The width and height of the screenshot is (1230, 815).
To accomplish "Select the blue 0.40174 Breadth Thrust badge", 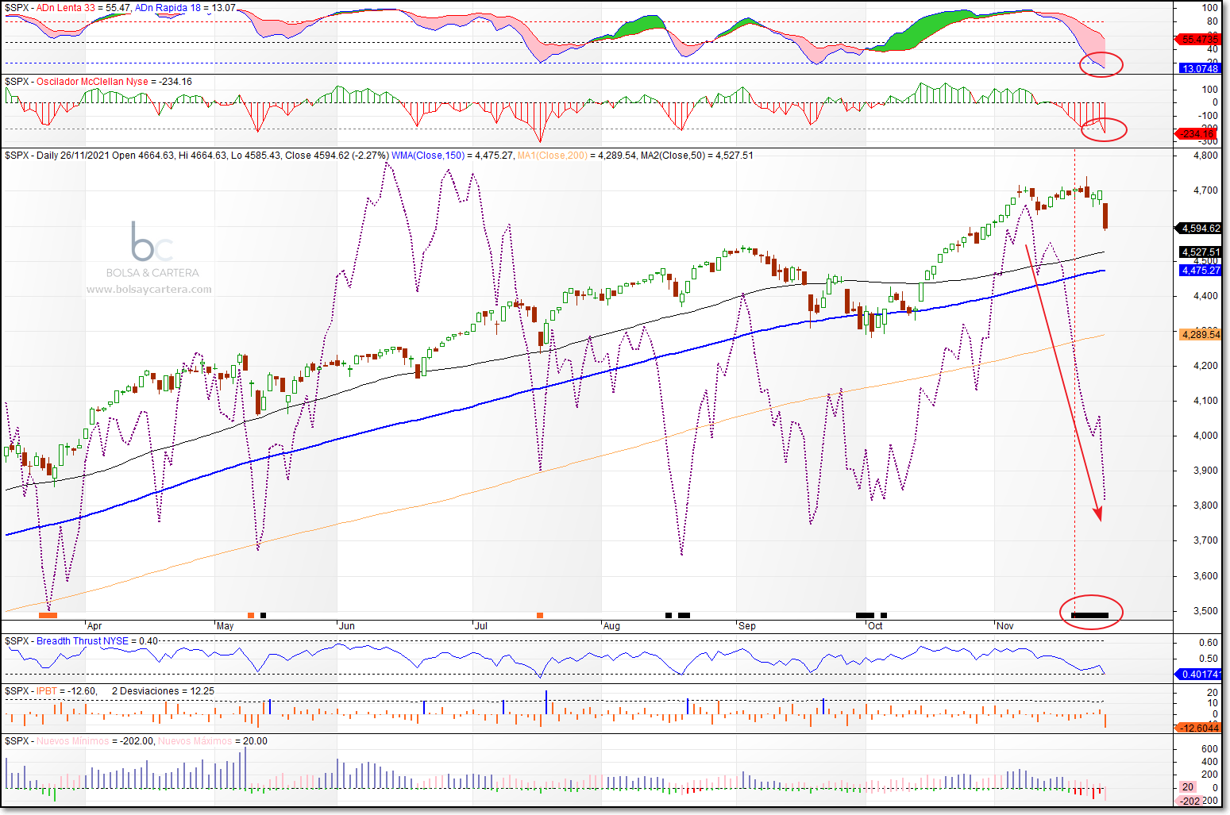I will pos(1199,675).
